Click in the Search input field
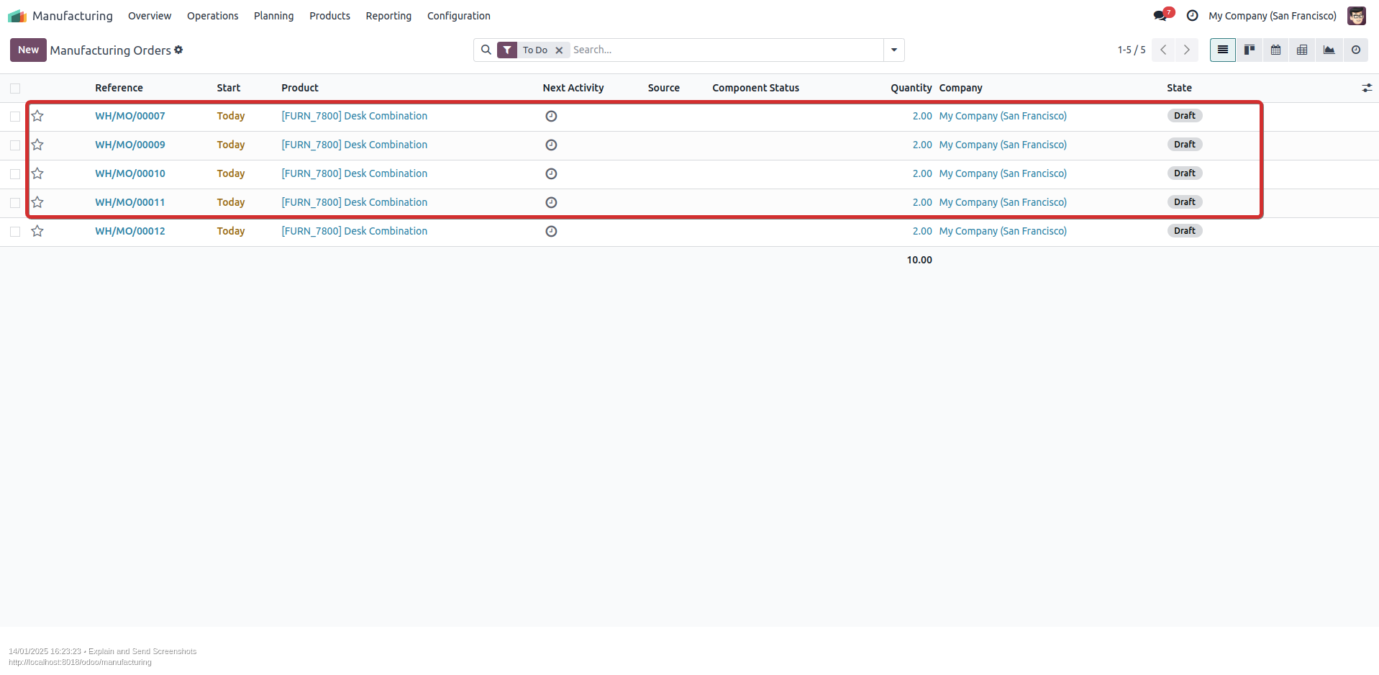1379x675 pixels. click(x=727, y=50)
